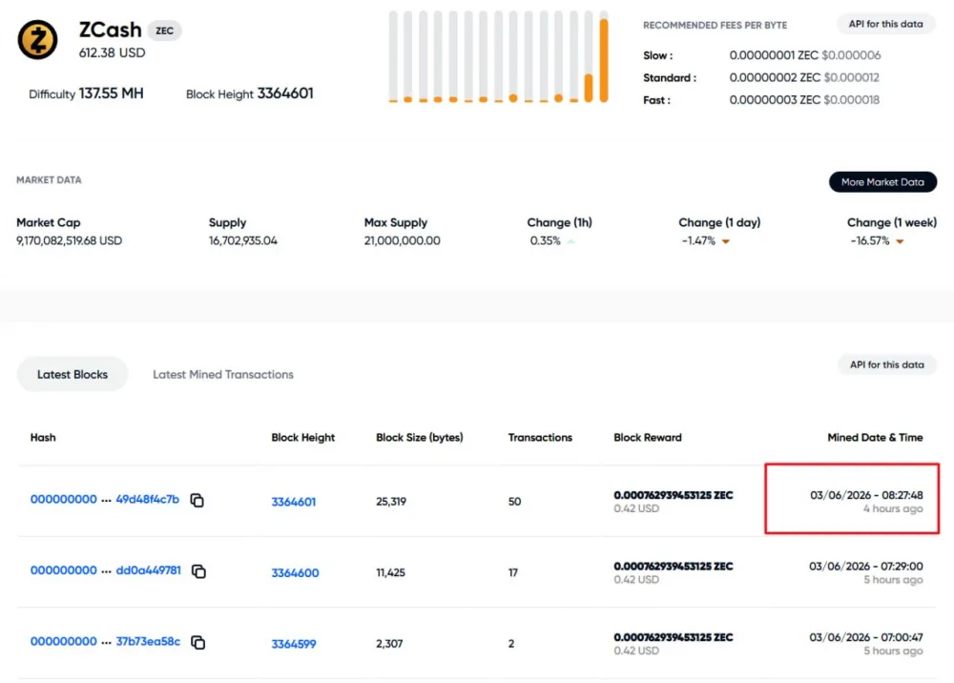Viewport: 954px width, 683px height.
Task: Open block height 3364600 link
Action: (x=295, y=573)
